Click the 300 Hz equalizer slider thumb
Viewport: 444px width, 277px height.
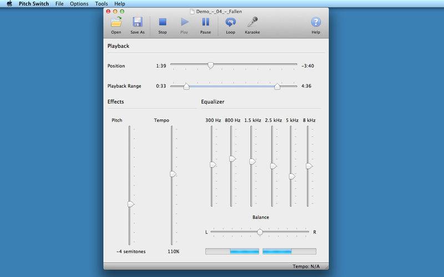pyautogui.click(x=213, y=165)
